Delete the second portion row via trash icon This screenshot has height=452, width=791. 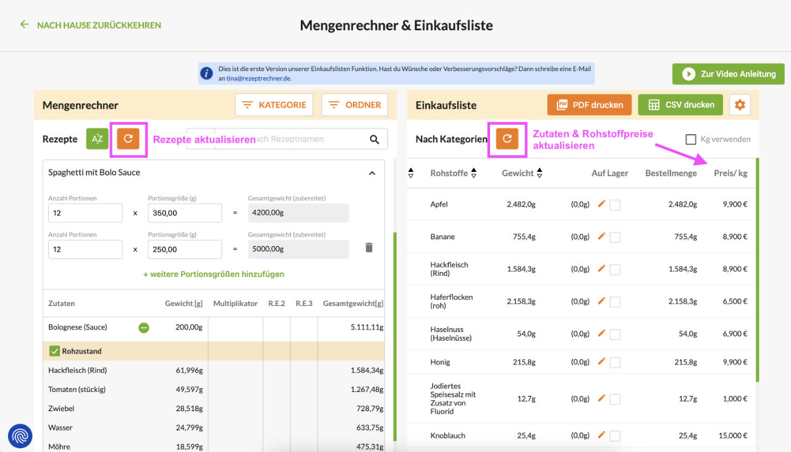coord(368,247)
